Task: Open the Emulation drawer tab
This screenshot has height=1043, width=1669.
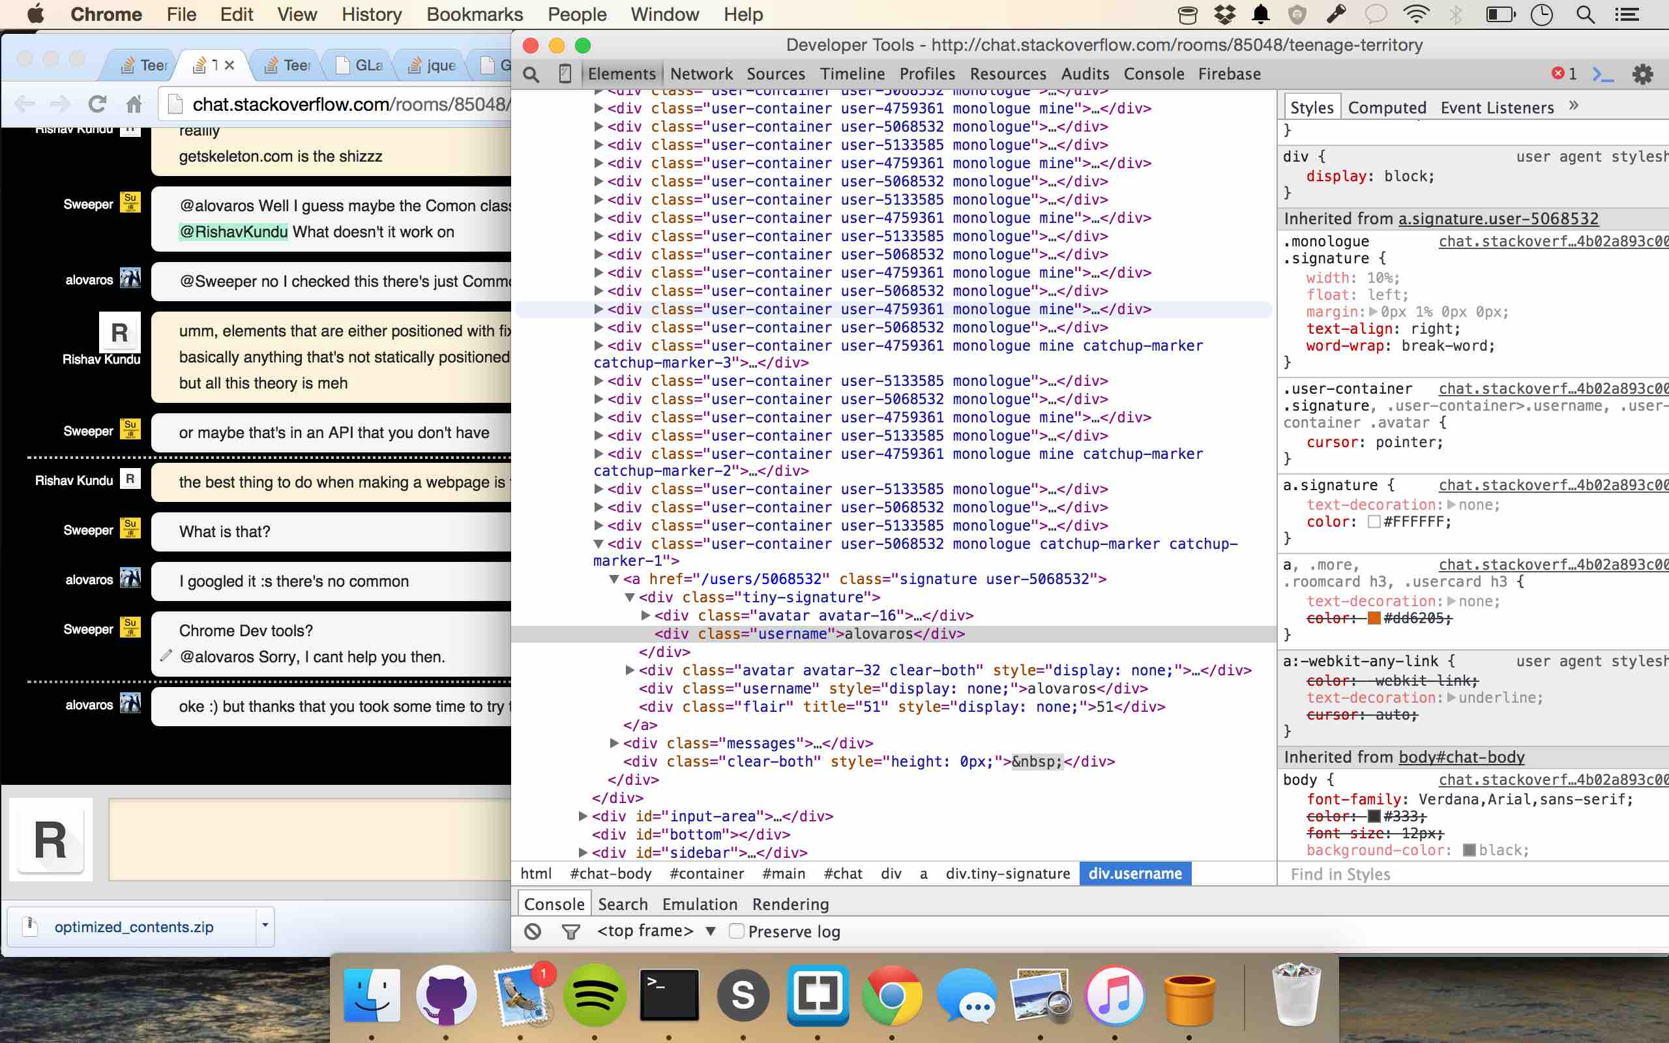Action: [x=700, y=903]
